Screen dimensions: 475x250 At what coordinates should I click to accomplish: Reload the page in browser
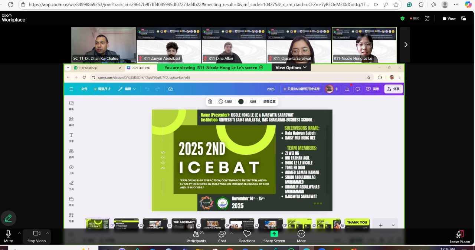(10, 5)
